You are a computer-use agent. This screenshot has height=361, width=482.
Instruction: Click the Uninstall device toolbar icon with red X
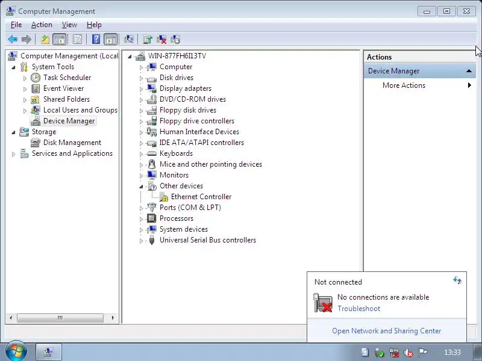(x=161, y=39)
